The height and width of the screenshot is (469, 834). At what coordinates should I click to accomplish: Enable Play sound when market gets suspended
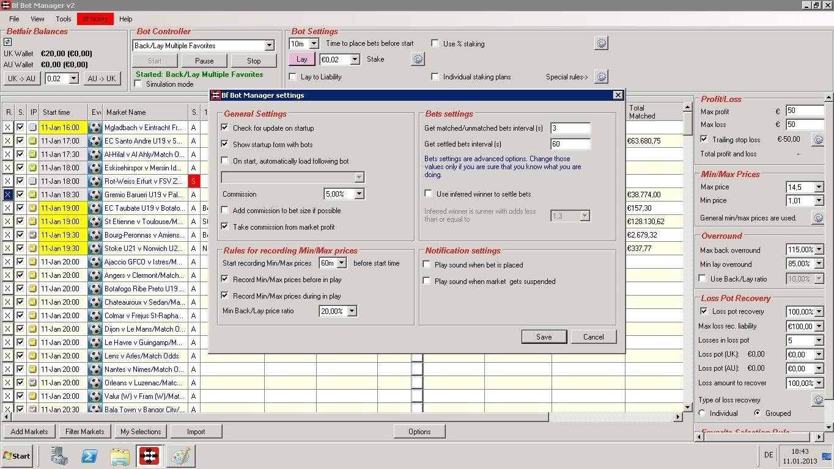[427, 282]
